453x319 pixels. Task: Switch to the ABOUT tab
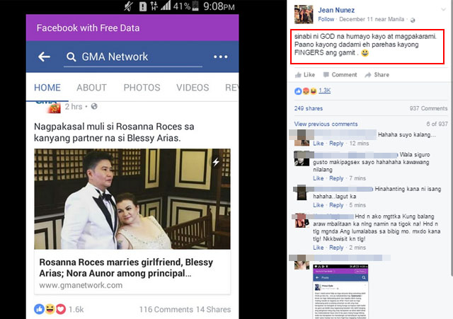click(91, 88)
